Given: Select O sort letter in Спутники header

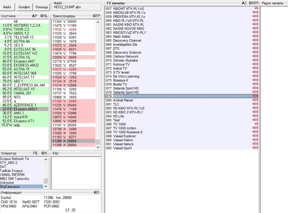Looking at the screenshot, I should pyautogui.click(x=42, y=16).
